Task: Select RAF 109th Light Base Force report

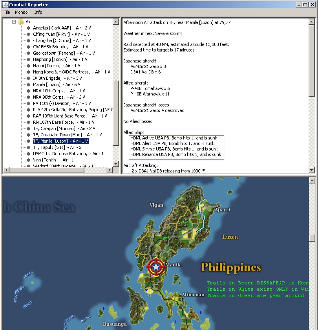Action: pyautogui.click(x=70, y=116)
